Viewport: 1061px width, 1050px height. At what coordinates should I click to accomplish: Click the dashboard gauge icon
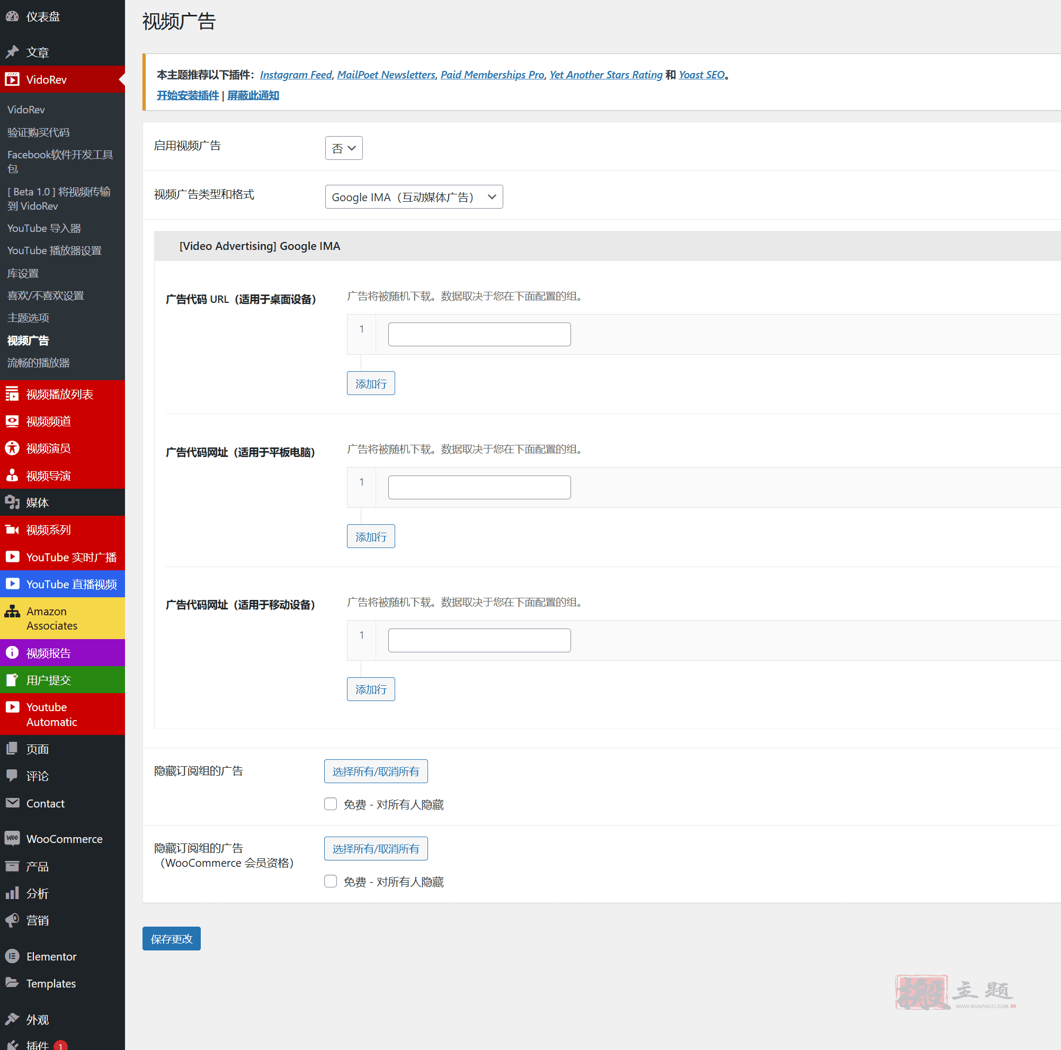12,16
